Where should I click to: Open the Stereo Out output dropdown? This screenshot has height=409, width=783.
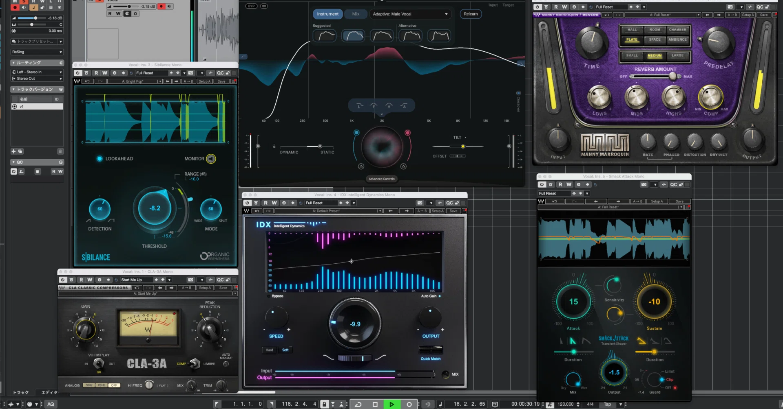pos(37,79)
